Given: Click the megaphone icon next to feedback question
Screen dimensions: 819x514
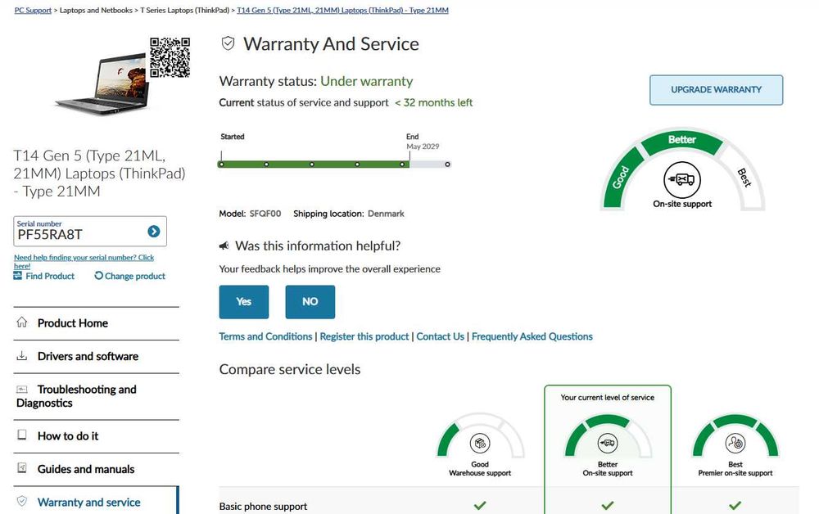Looking at the screenshot, I should click(224, 246).
